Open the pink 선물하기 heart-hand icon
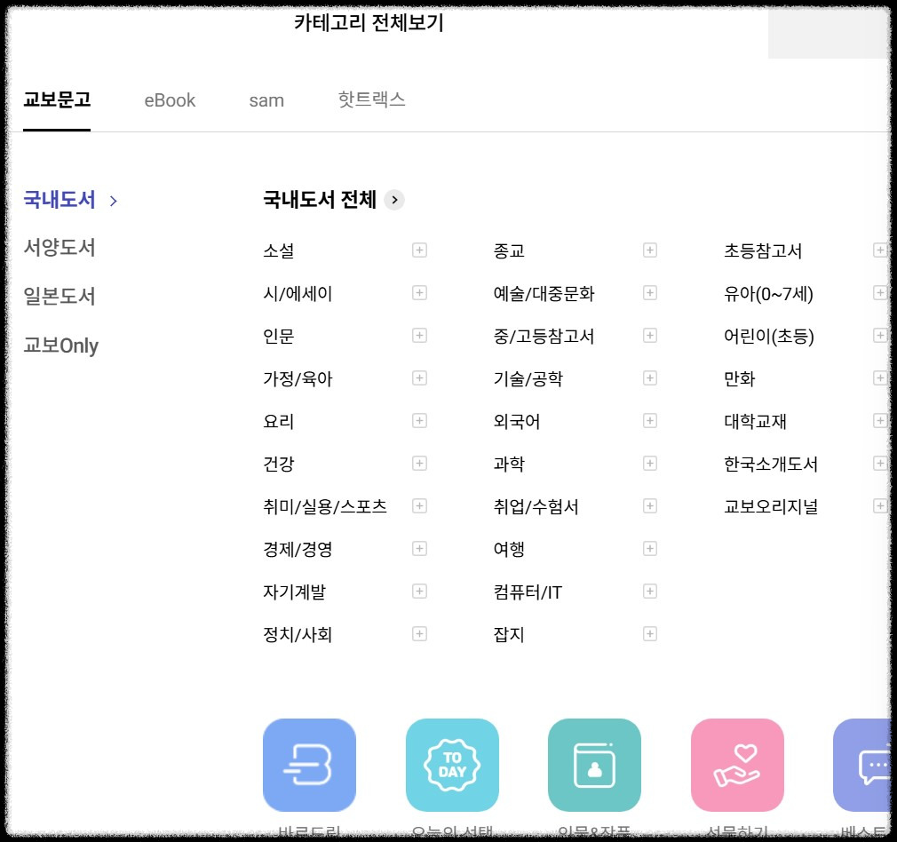897x842 pixels. 737,765
